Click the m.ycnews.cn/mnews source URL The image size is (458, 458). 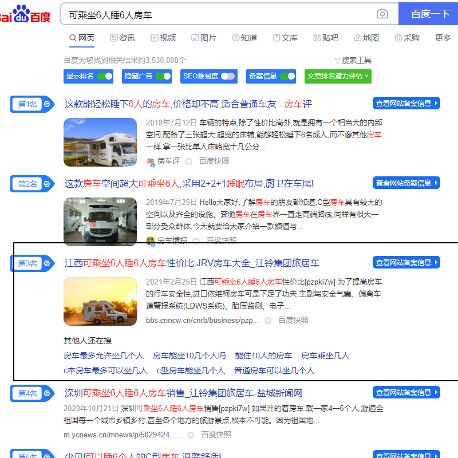(123, 435)
